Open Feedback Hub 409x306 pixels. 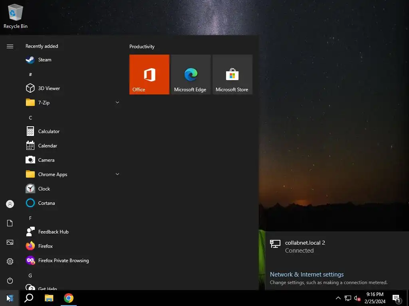point(73,231)
